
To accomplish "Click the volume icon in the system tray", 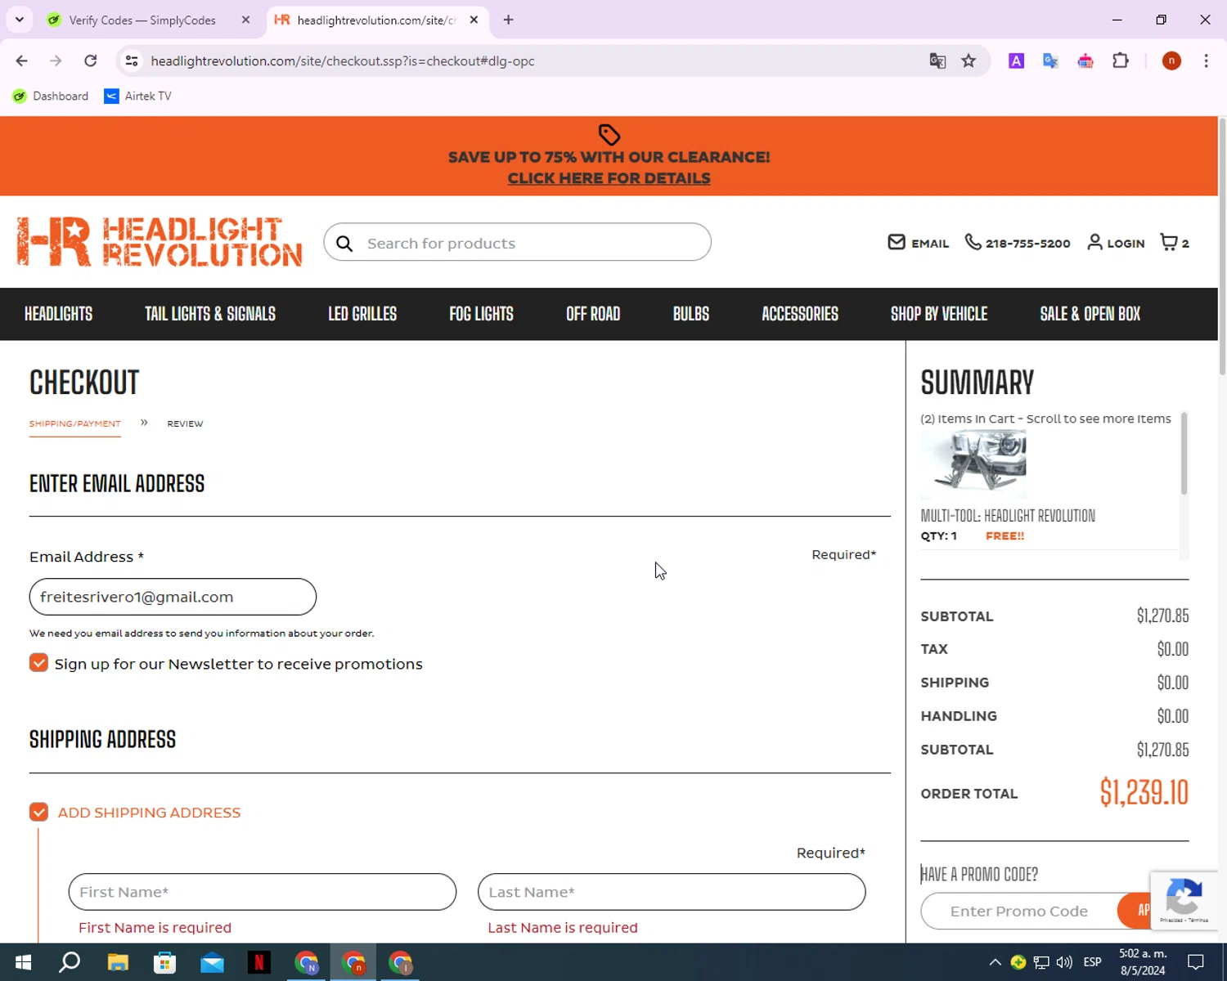I will (1064, 962).
